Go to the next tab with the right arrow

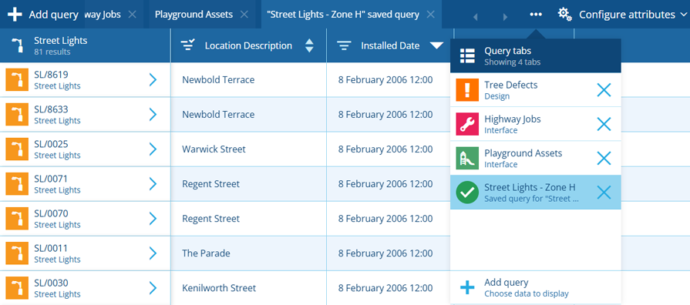click(505, 17)
